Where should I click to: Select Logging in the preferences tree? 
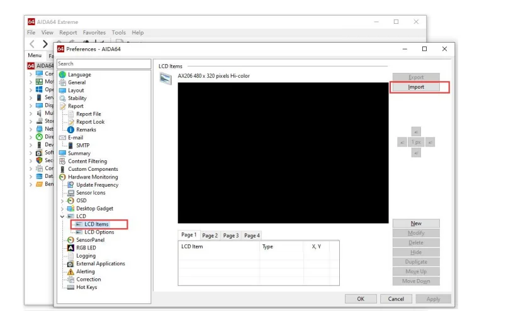86,256
